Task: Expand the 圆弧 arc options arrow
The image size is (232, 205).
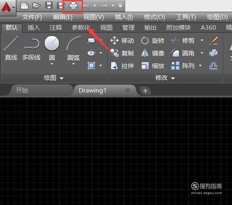Action: click(73, 64)
